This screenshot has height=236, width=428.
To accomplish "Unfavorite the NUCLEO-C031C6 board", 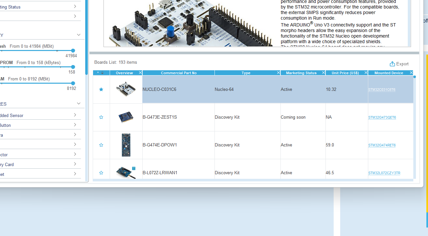I will [x=101, y=89].
